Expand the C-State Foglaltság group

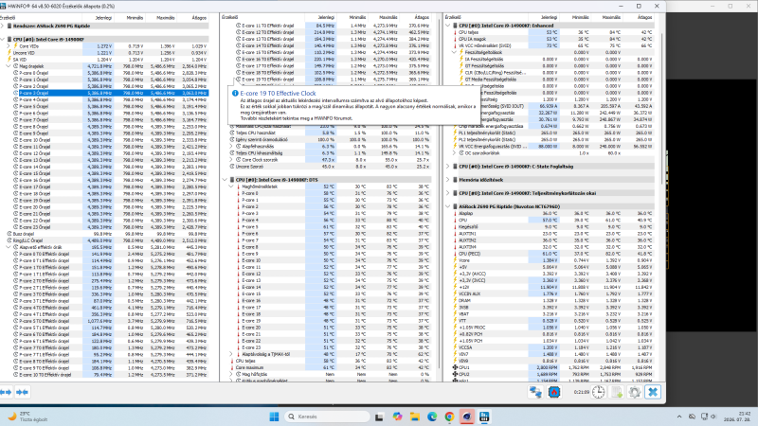447,167
